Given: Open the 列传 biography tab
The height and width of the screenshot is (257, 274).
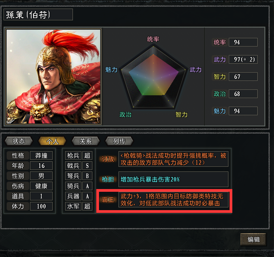Looking at the screenshot, I should pos(119,141).
